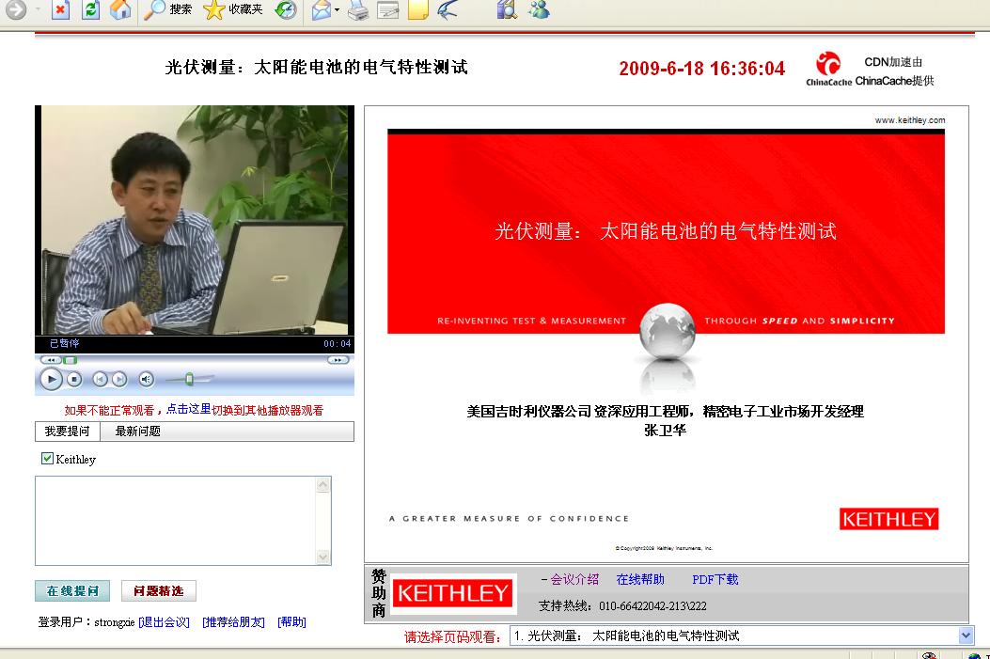Uncheck the Keithley checkbox
Screen dimensions: 990x659
[x=47, y=458]
